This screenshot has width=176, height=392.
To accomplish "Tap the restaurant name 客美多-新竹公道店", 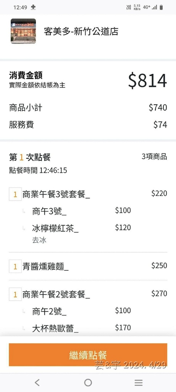I will [81, 31].
